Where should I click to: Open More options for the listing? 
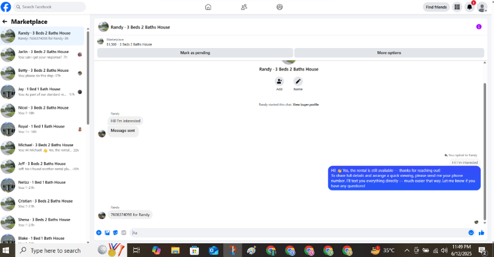pos(389,53)
